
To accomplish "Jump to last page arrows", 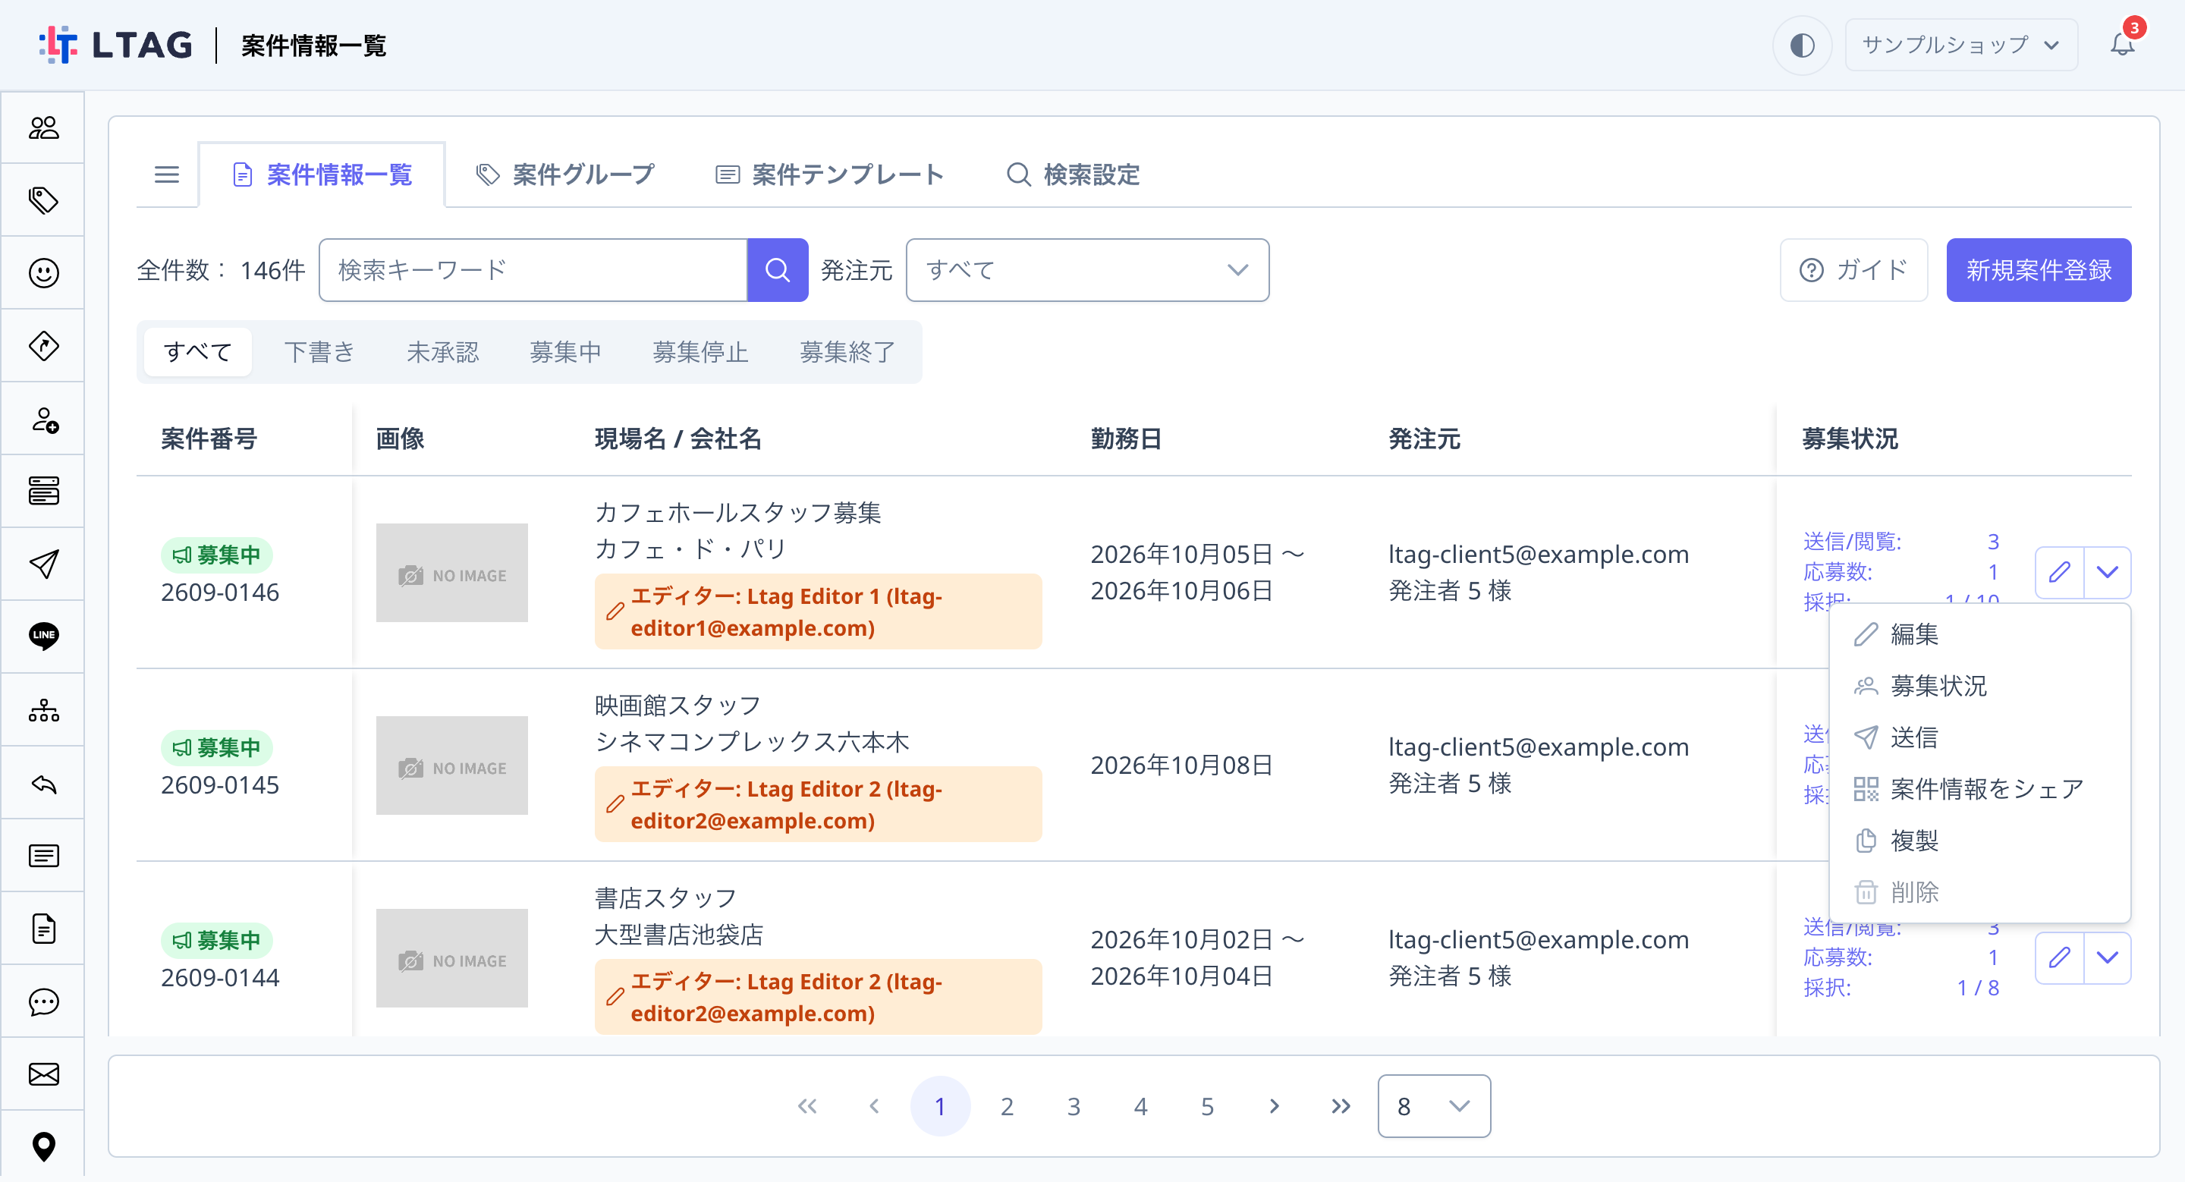I will [x=1340, y=1105].
